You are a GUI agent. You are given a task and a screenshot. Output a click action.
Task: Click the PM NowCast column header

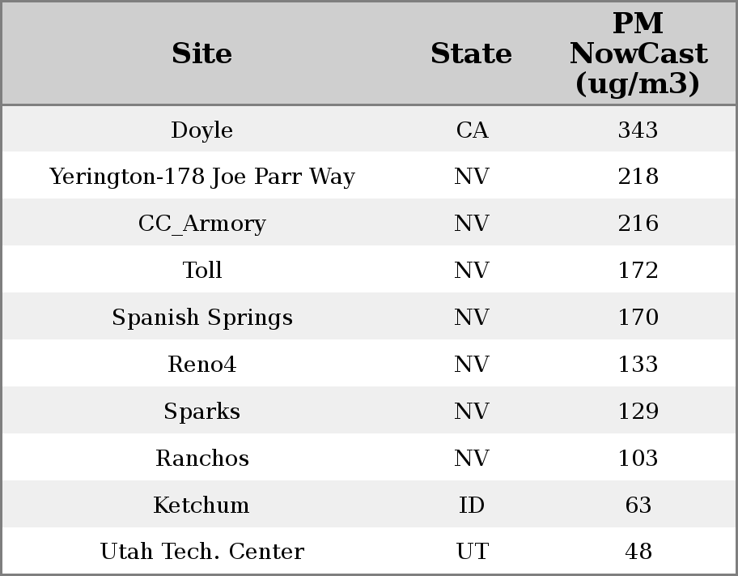pyautogui.click(x=638, y=53)
